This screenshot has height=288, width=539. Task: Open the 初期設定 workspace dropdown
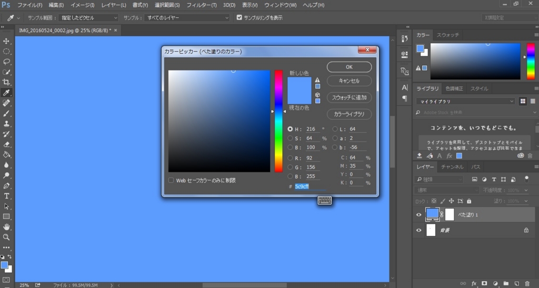pyautogui.click(x=510, y=17)
